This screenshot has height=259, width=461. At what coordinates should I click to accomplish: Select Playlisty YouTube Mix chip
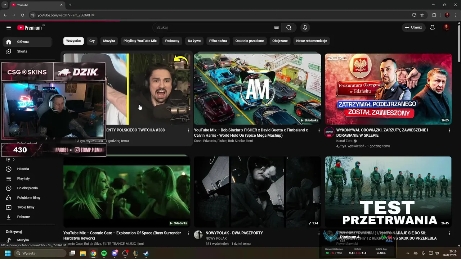pos(140,41)
